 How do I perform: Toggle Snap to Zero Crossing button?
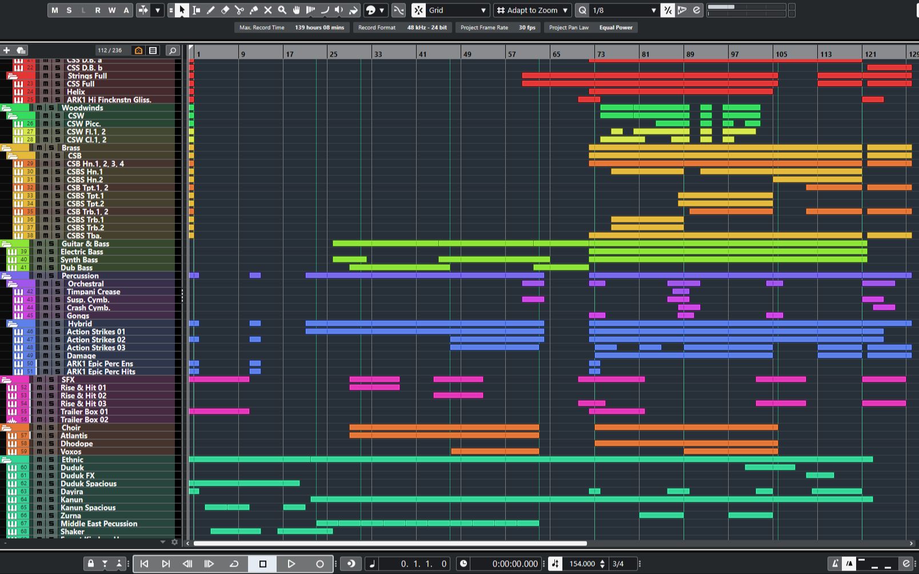[398, 10]
